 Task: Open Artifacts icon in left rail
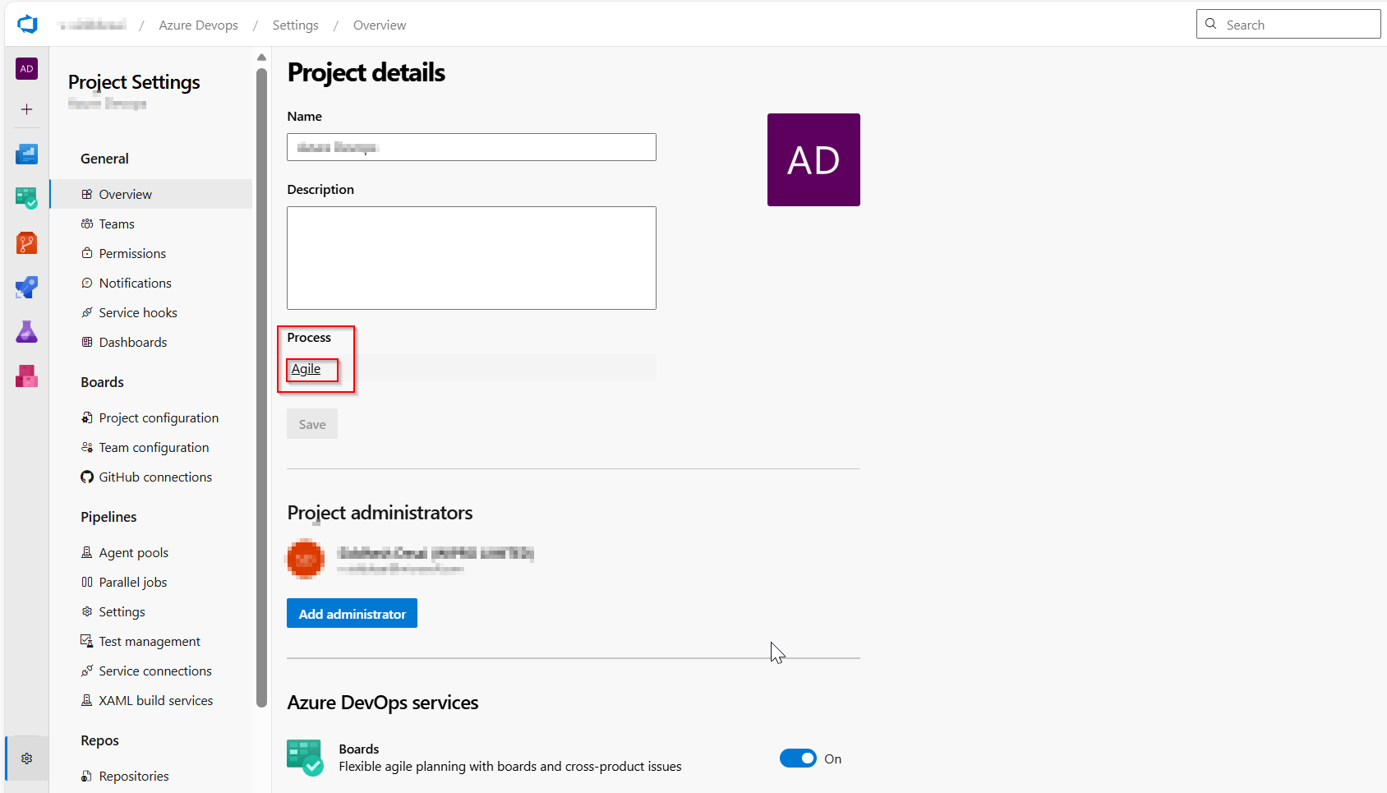point(26,376)
